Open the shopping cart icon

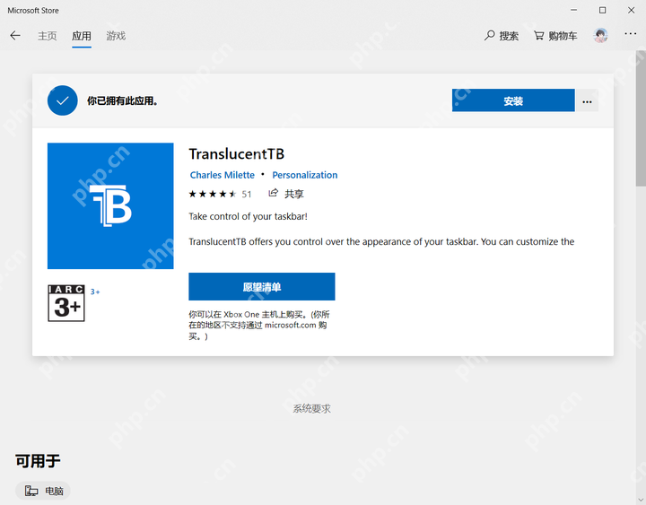tap(539, 35)
